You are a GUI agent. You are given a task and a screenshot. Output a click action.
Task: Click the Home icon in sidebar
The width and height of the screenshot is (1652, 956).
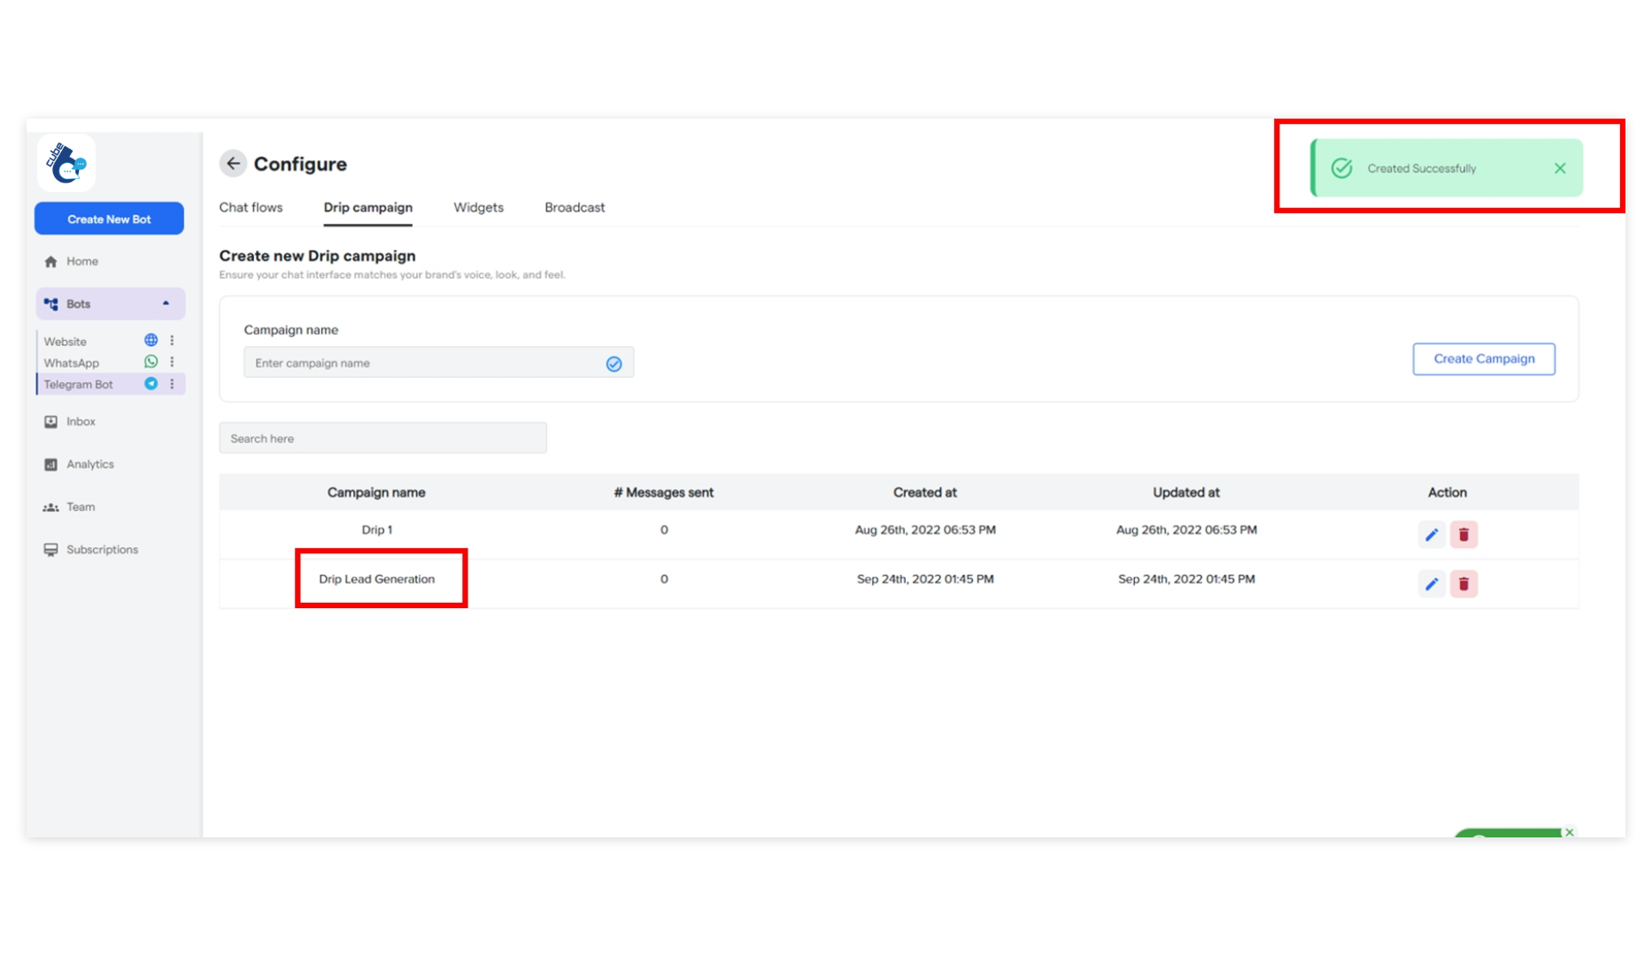50,261
